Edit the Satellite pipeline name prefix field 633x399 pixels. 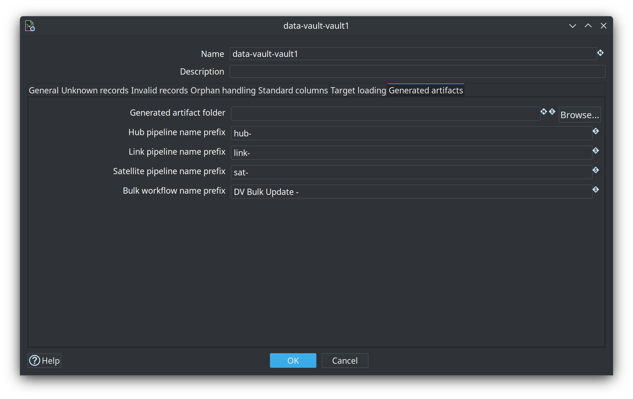(412, 172)
